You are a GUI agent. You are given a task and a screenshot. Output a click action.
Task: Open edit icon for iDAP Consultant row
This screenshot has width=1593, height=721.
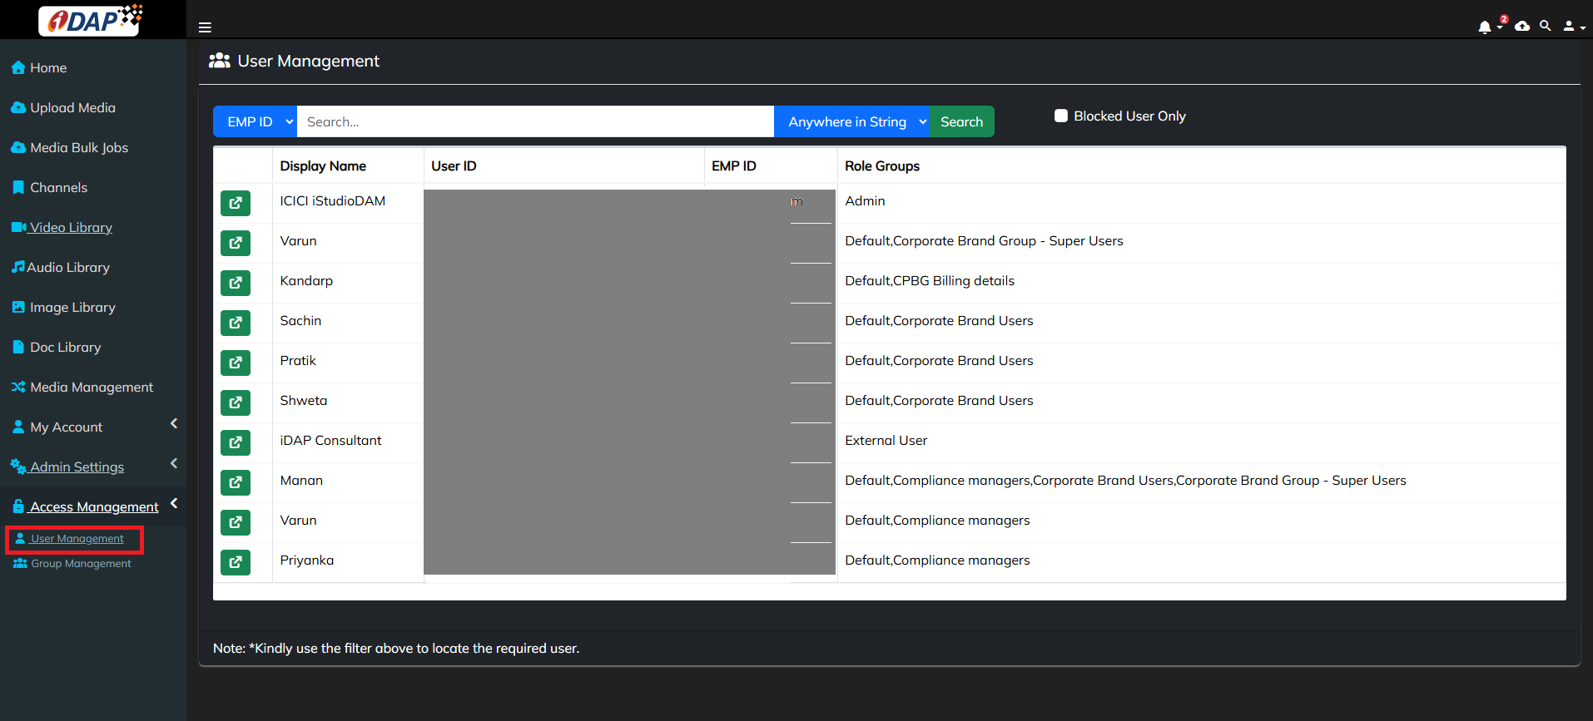[236, 442]
